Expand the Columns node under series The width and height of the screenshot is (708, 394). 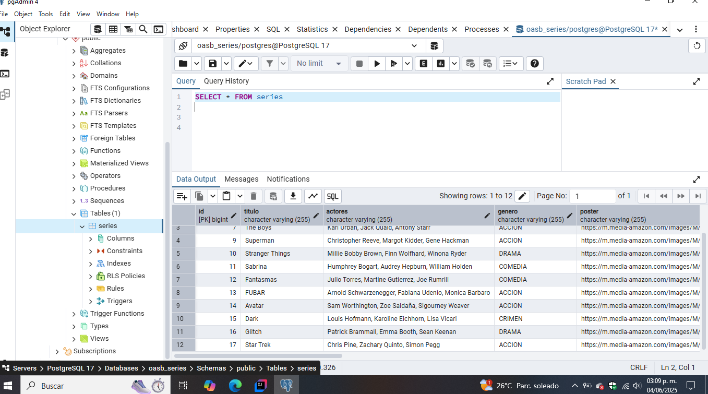coord(90,239)
